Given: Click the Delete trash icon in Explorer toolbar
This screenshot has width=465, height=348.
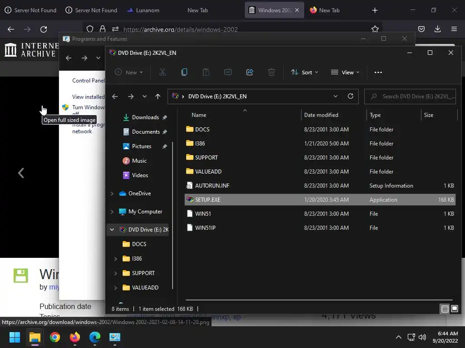Looking at the screenshot, I should [x=272, y=72].
